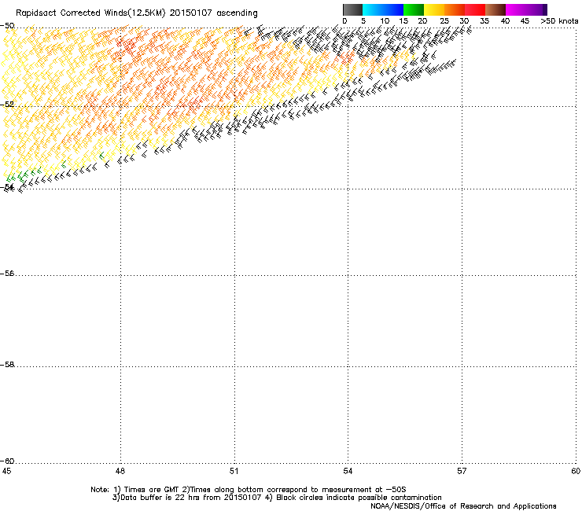The height and width of the screenshot is (511, 582).
Task: Click the gray 0-5 knots legend segment
Action: coord(352,9)
